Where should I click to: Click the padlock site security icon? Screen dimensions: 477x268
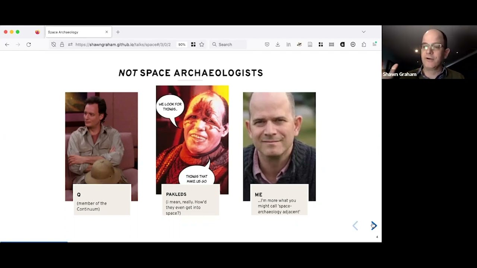[x=62, y=44]
